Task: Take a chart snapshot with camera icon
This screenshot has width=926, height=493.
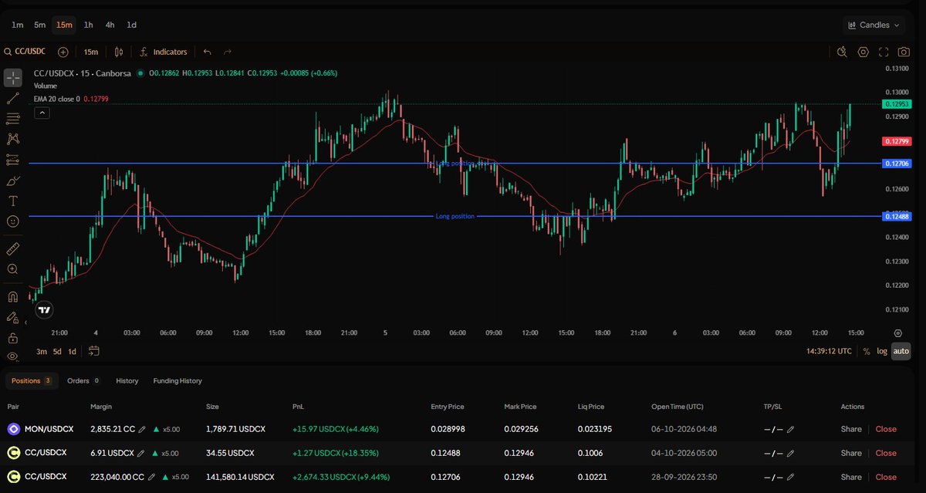Action: [x=904, y=52]
